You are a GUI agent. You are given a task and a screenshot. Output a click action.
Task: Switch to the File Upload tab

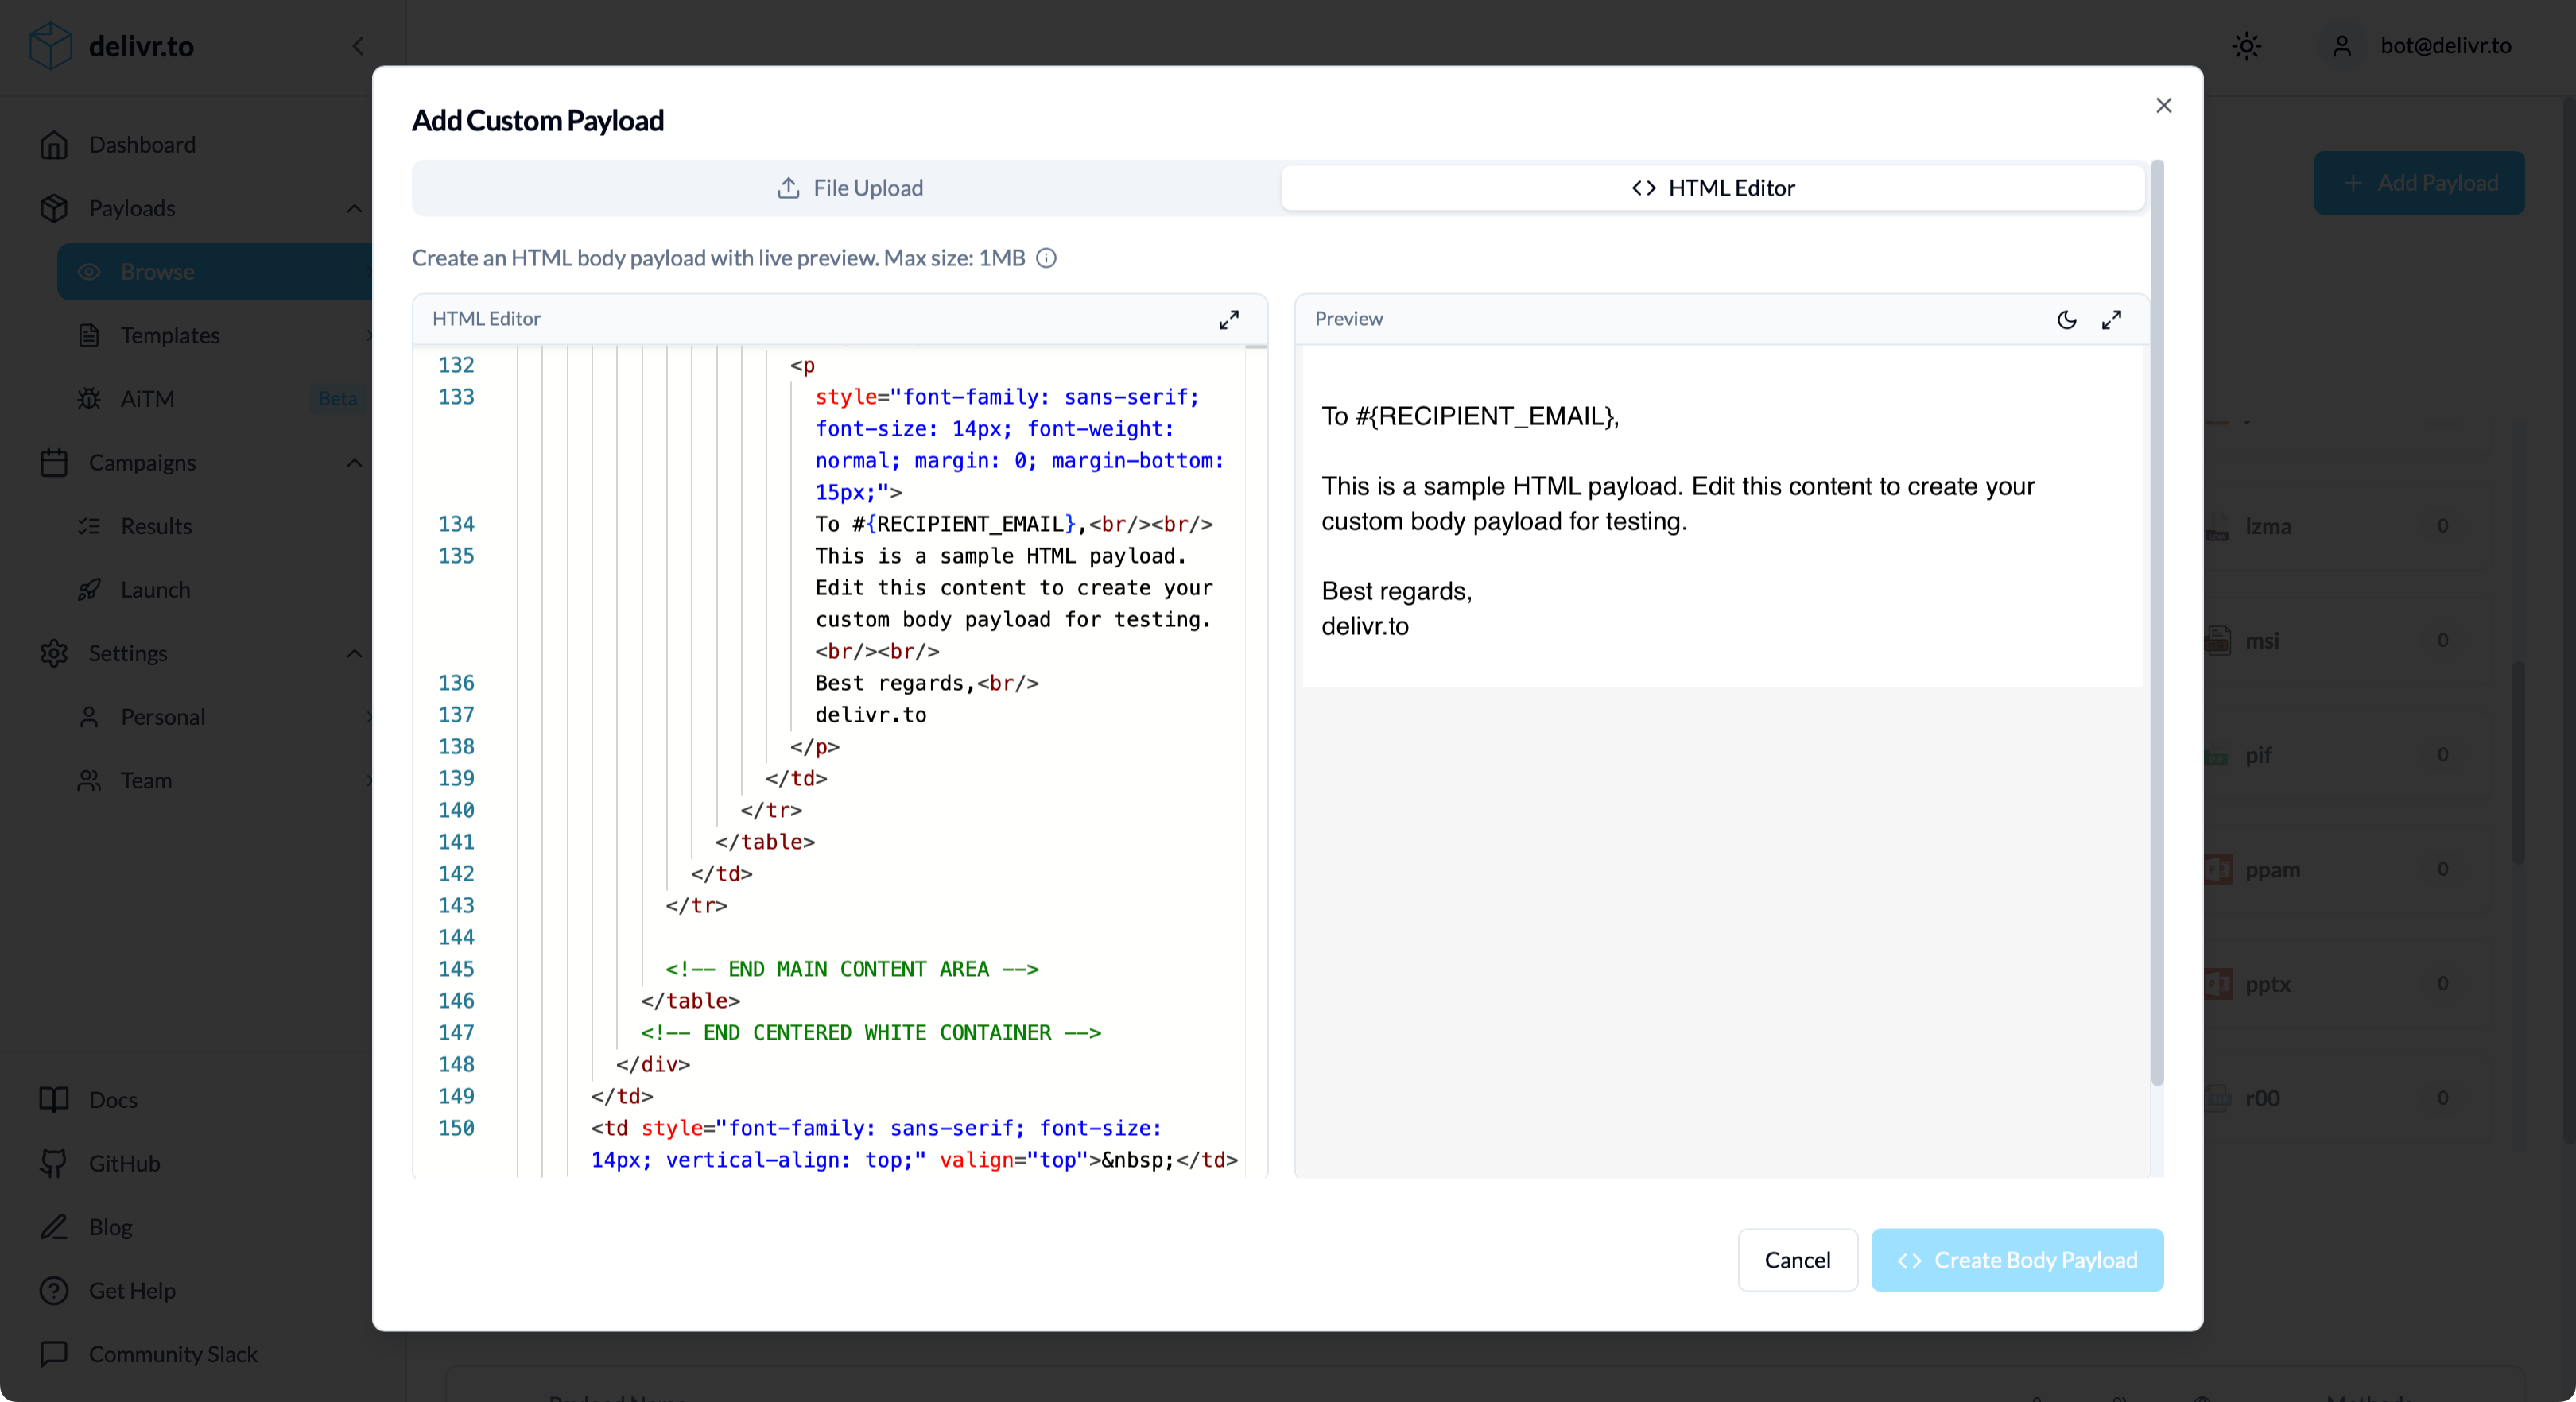pyautogui.click(x=849, y=188)
